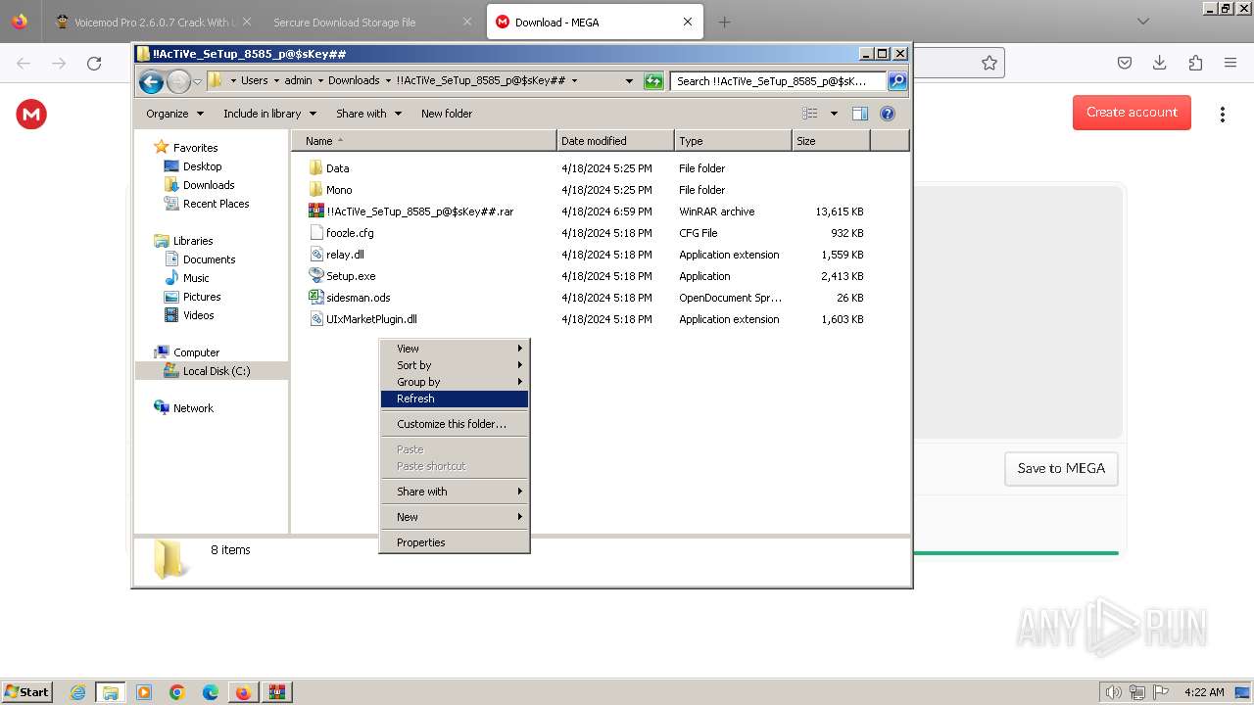Open Properties from context menu
Screen dimensions: 1254x705
point(455,542)
